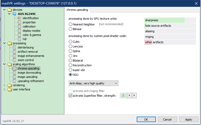201x125 pixels.
Task: Click the other artifacts rating bar
Action: coord(170,42)
